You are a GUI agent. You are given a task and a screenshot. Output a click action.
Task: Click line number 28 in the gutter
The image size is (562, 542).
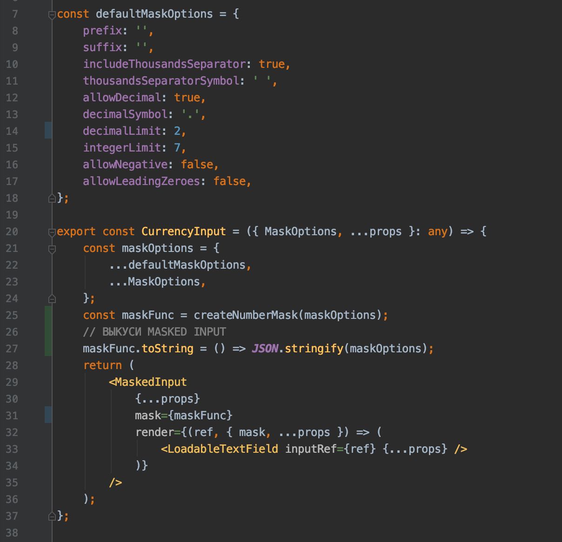pyautogui.click(x=12, y=365)
